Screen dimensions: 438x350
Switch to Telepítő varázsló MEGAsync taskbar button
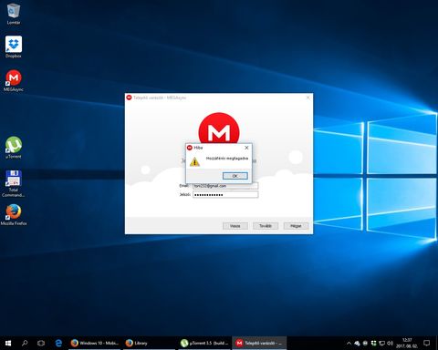tap(259, 343)
